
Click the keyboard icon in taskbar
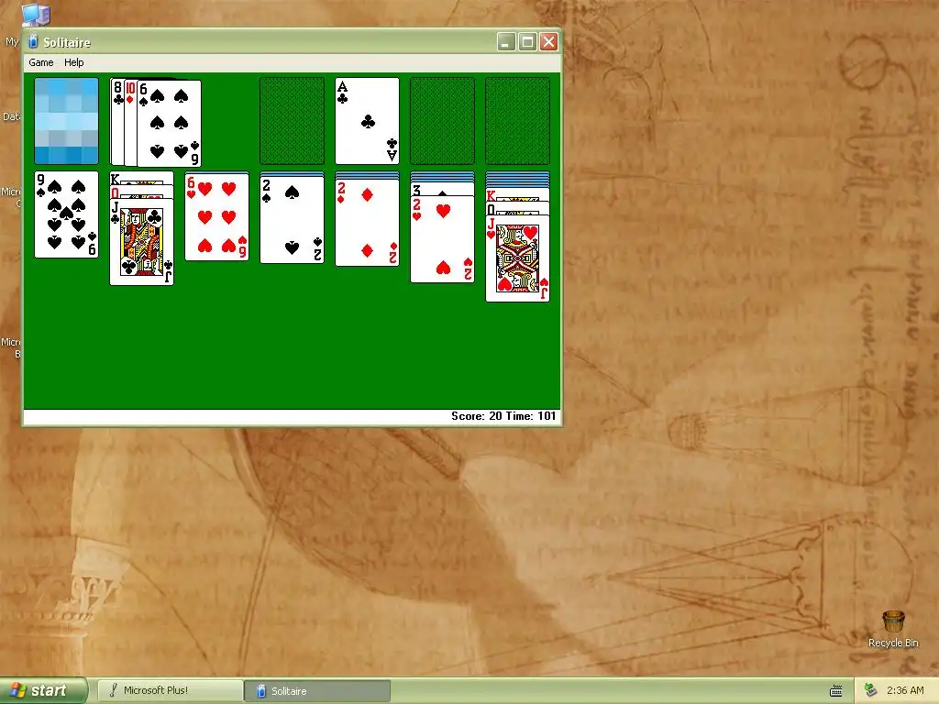836,691
